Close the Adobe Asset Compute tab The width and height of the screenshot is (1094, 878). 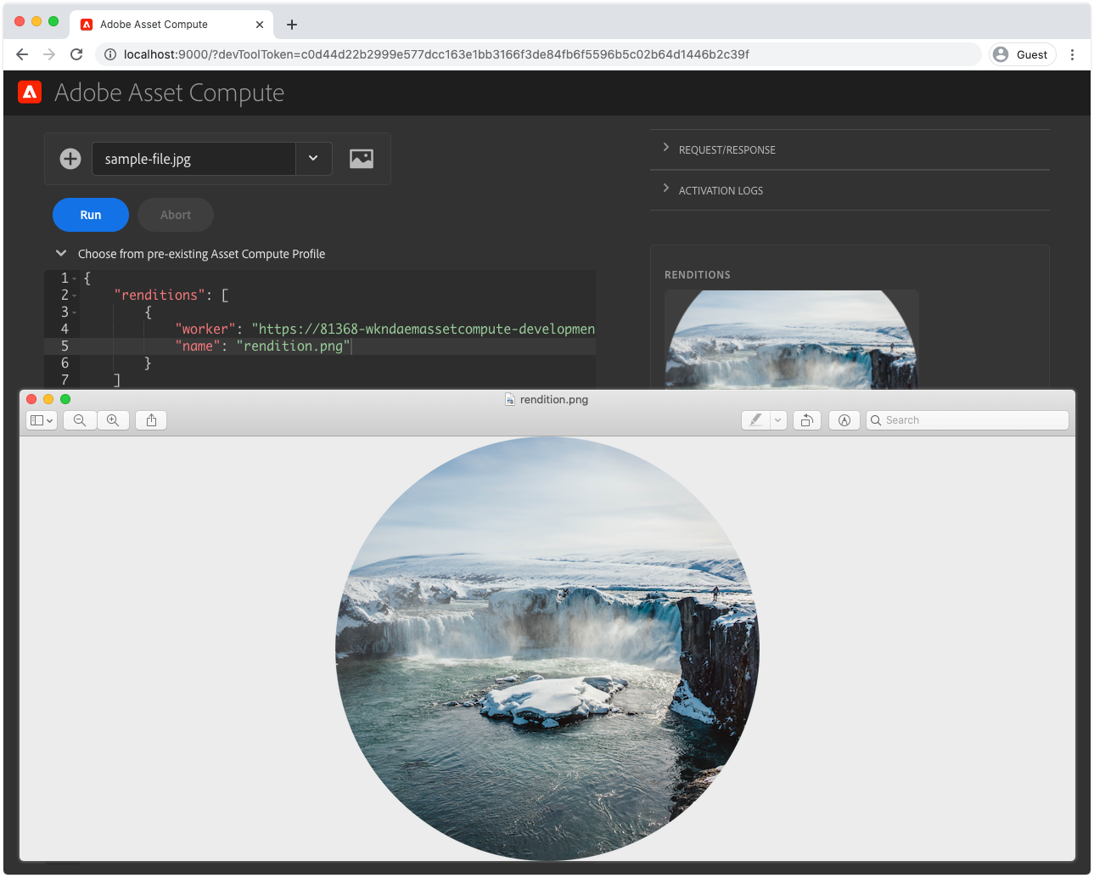tap(260, 25)
